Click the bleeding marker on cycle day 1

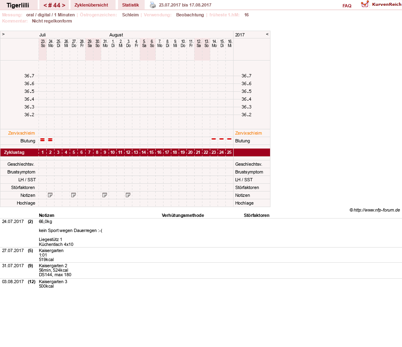(x=43, y=140)
